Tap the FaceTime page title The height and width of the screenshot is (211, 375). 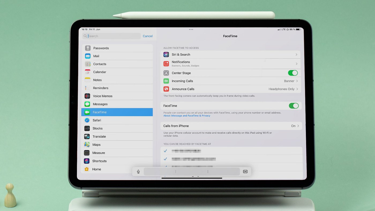230,36
